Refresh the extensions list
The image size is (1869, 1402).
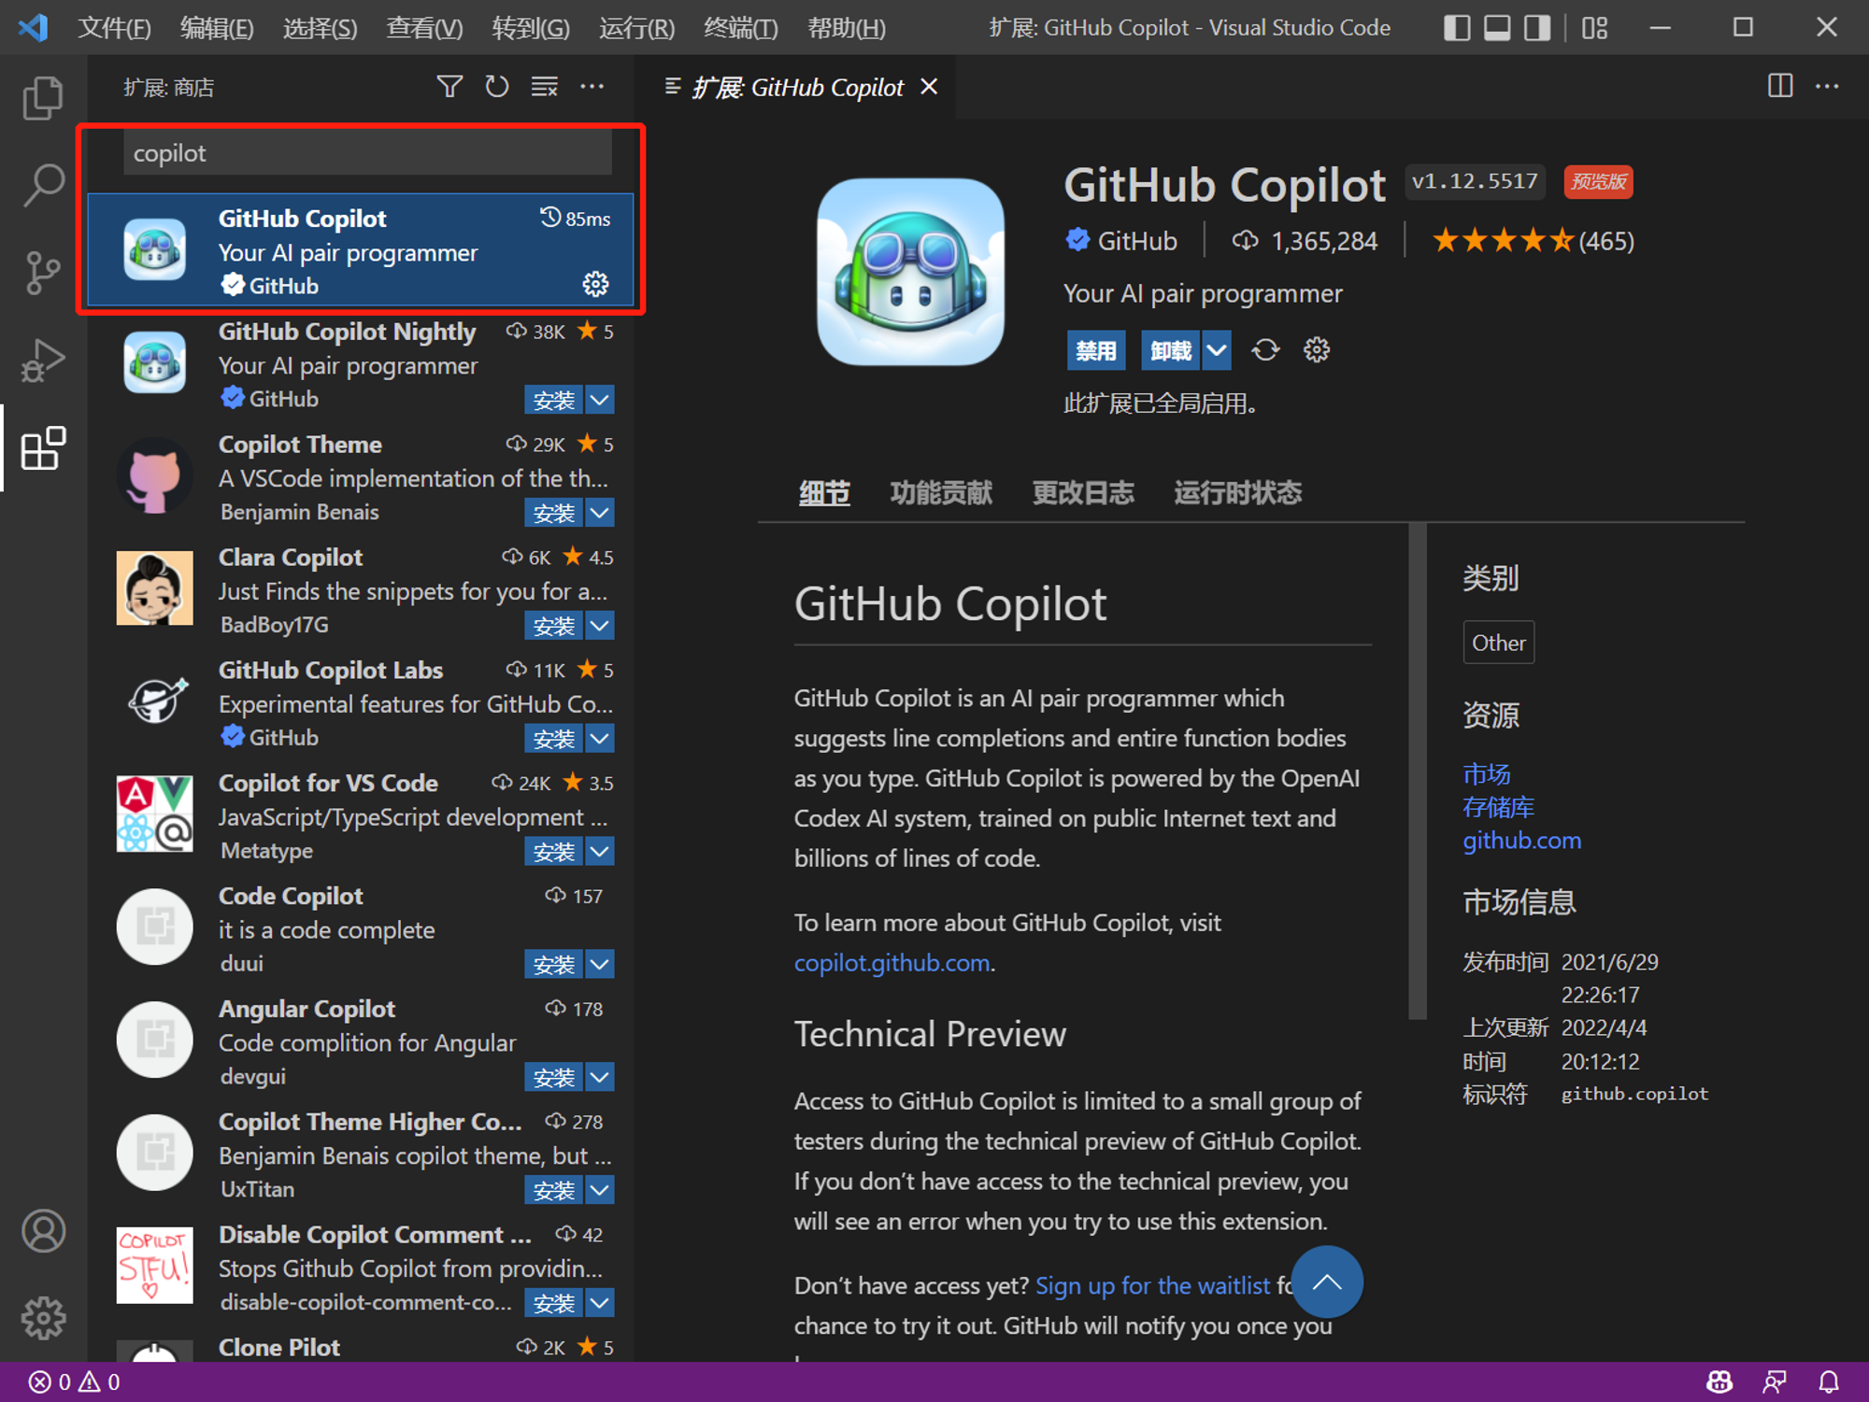pyautogui.click(x=497, y=87)
